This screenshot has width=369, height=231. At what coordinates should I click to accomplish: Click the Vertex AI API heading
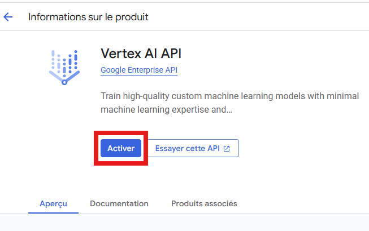(141, 54)
